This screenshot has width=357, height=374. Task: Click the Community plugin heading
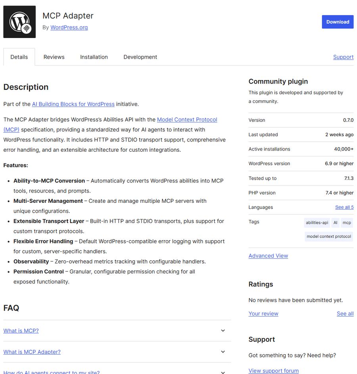(x=278, y=82)
